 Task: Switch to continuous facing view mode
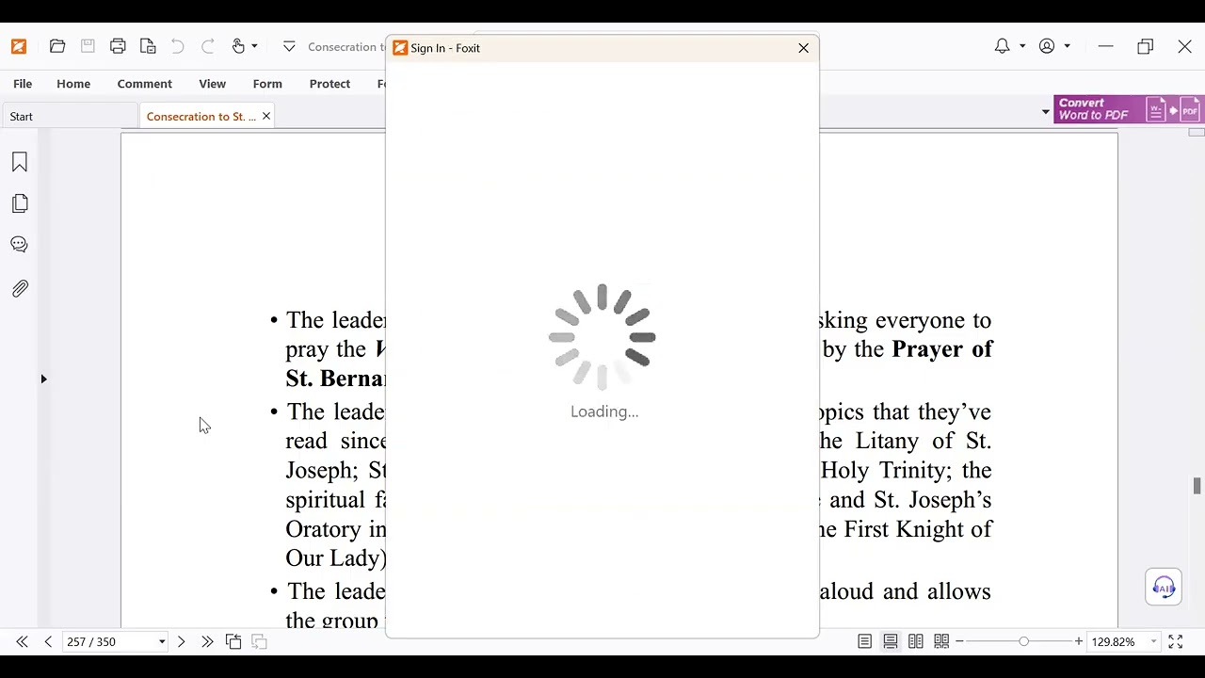pyautogui.click(x=941, y=641)
